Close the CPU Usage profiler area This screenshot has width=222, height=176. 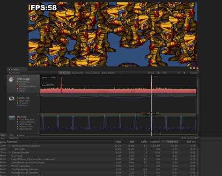coord(38,76)
